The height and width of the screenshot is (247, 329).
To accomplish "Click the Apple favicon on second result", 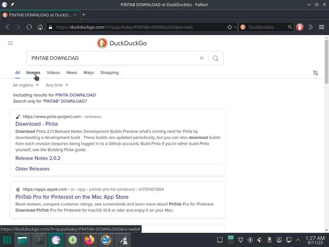I will pyautogui.click(x=18, y=189).
